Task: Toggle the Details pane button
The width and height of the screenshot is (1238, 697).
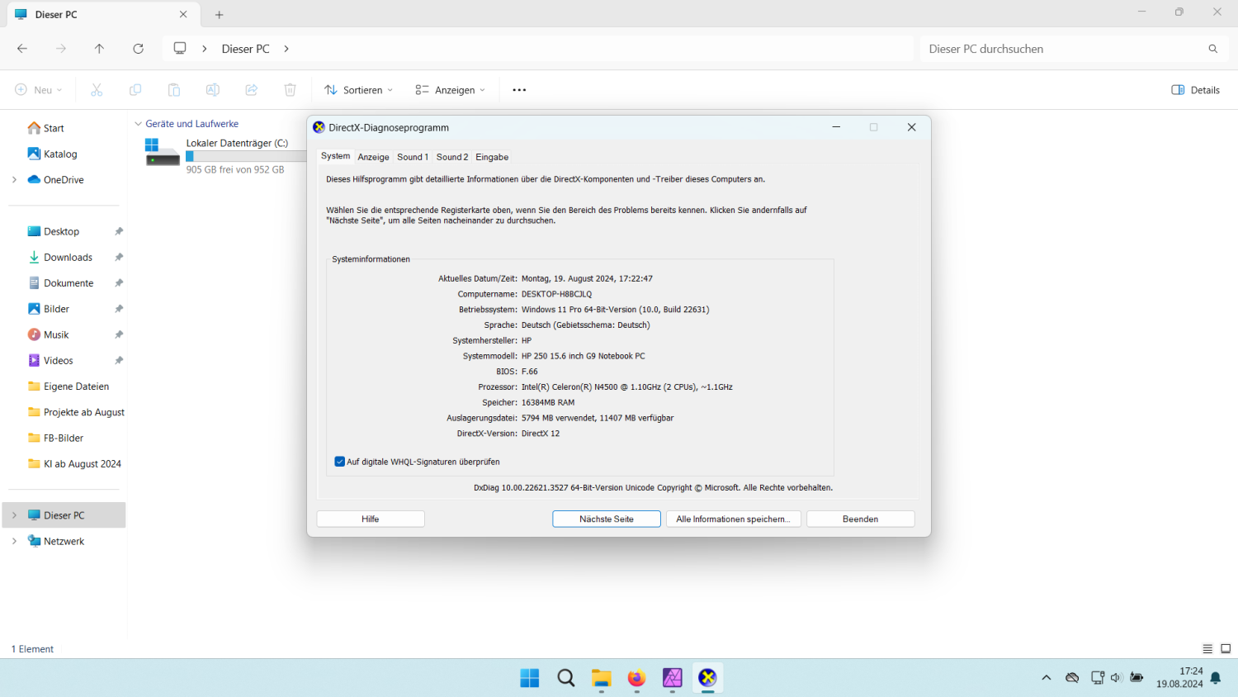Action: point(1195,90)
